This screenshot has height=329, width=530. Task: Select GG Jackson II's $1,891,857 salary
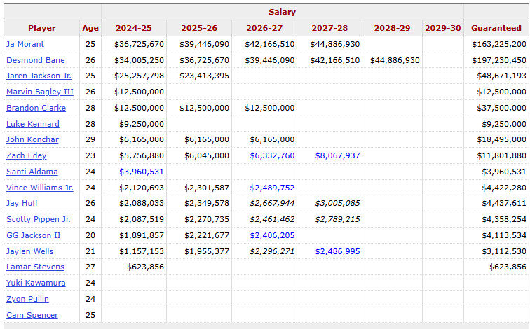coord(142,235)
